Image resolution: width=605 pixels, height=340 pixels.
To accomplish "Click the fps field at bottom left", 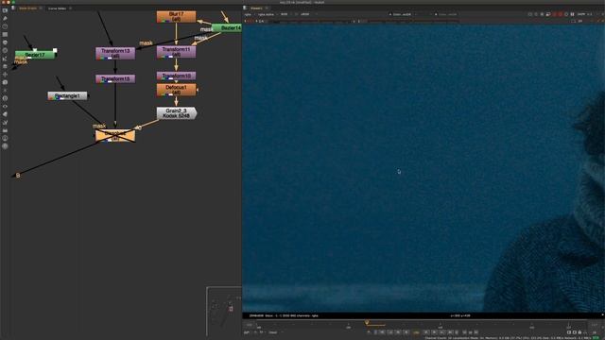I will pyautogui.click(x=247, y=332).
